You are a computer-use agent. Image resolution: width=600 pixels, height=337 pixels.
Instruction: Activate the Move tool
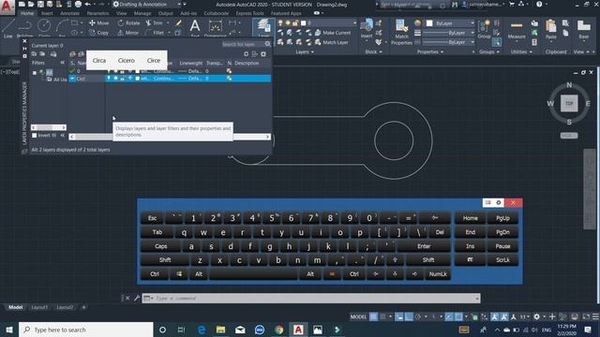(98, 22)
